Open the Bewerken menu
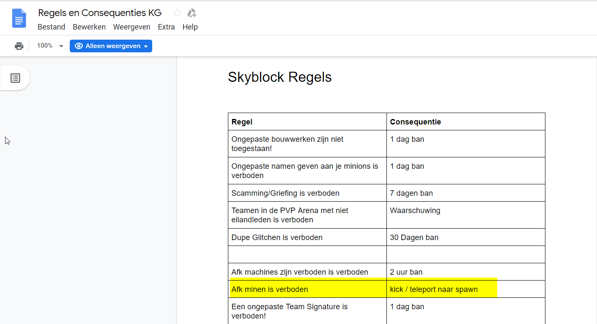597x324 pixels. [89, 27]
